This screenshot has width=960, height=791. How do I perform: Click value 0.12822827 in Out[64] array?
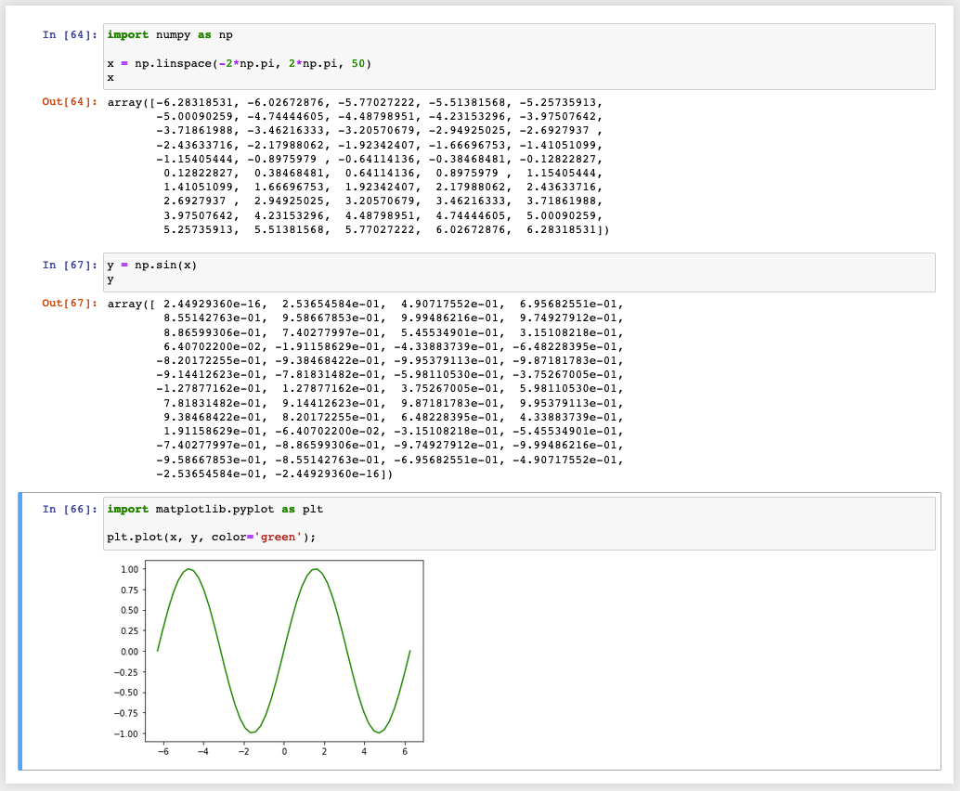coord(198,174)
